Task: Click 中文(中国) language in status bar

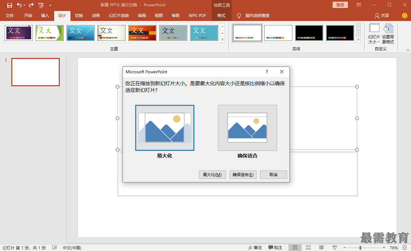Action: pyautogui.click(x=72, y=248)
